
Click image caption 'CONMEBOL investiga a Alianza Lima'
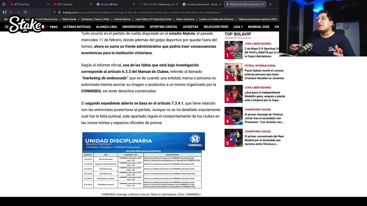click(151, 195)
